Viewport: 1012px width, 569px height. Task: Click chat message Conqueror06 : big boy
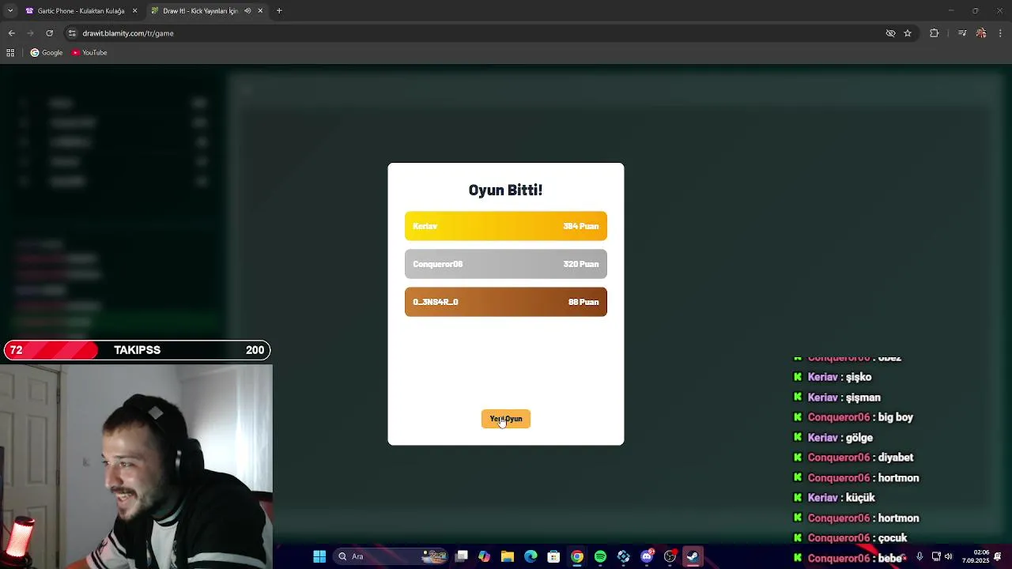pos(853,417)
